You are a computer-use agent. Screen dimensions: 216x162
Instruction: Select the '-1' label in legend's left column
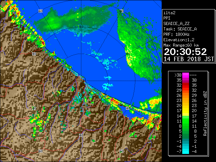coord(179,141)
